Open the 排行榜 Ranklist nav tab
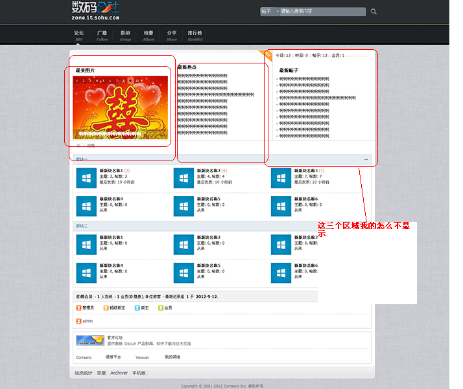The height and width of the screenshot is (389, 463). (195, 36)
